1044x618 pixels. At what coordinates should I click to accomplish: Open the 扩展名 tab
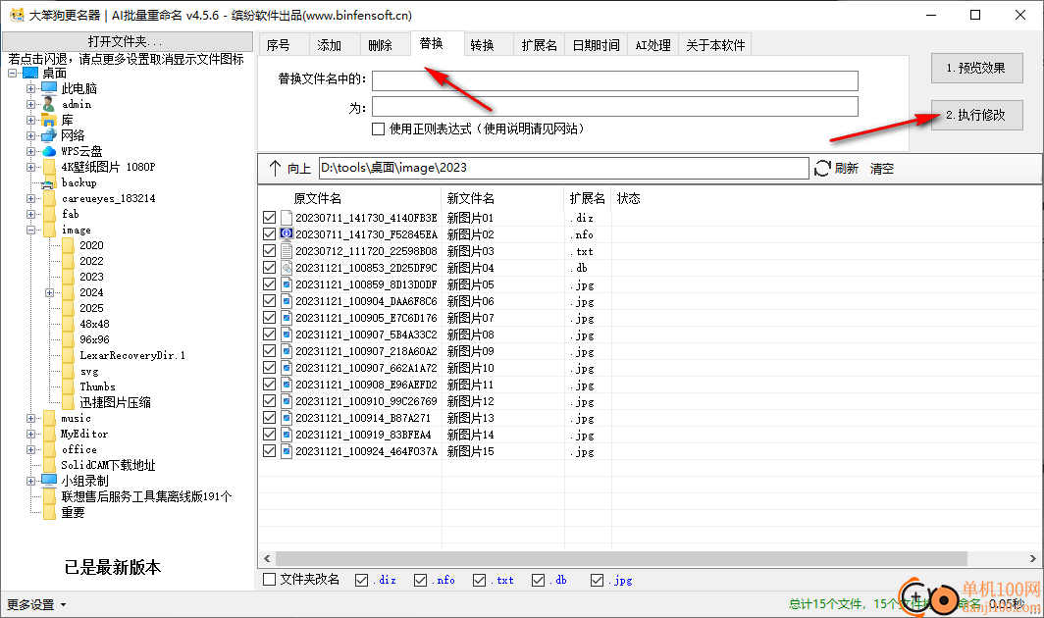tap(539, 44)
